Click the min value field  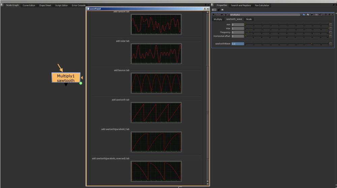pyautogui.click(x=238, y=25)
